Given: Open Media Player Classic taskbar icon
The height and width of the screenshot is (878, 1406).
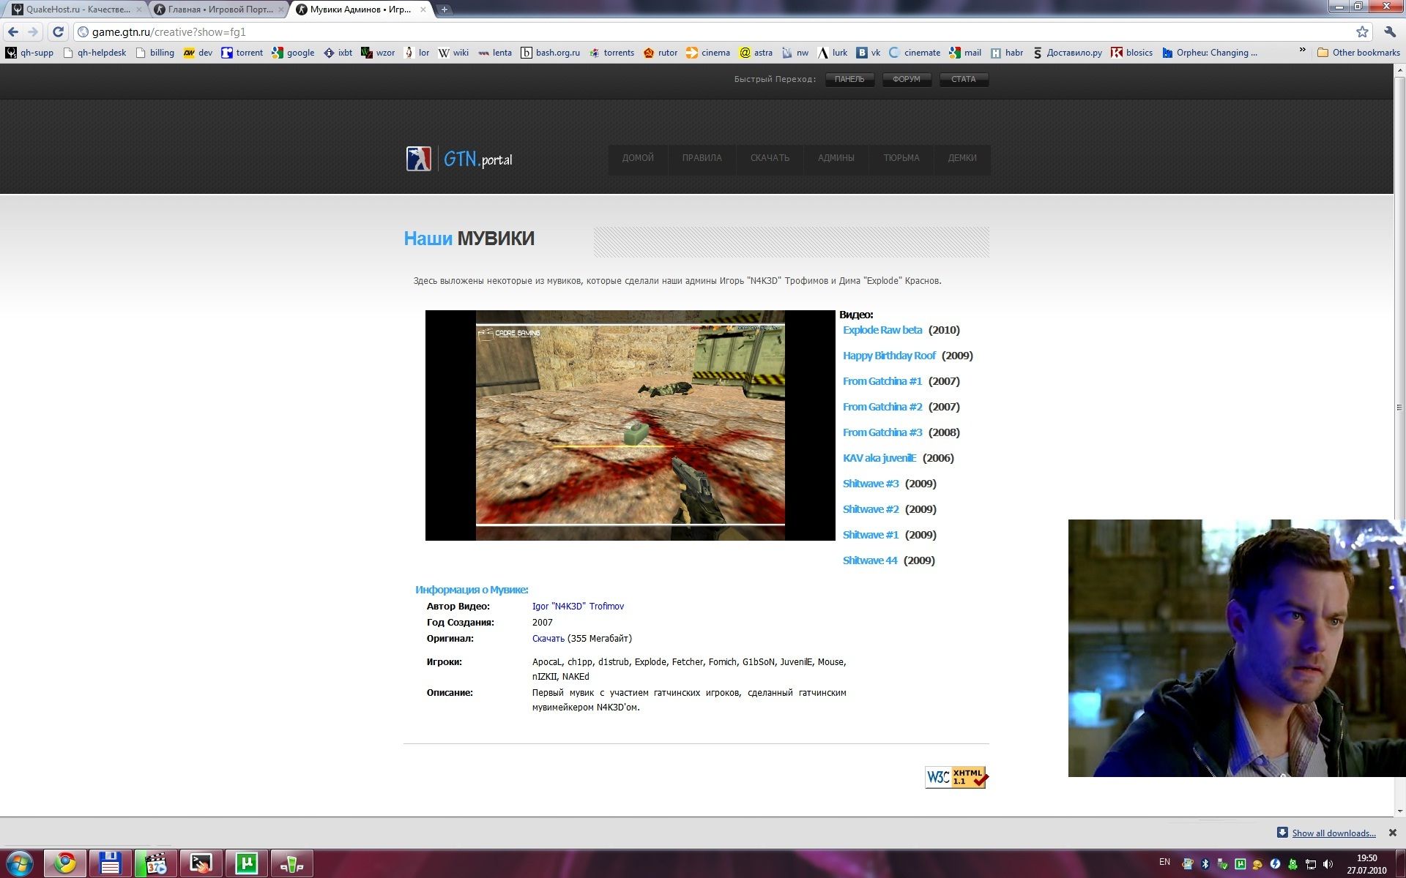Looking at the screenshot, I should pos(156,863).
